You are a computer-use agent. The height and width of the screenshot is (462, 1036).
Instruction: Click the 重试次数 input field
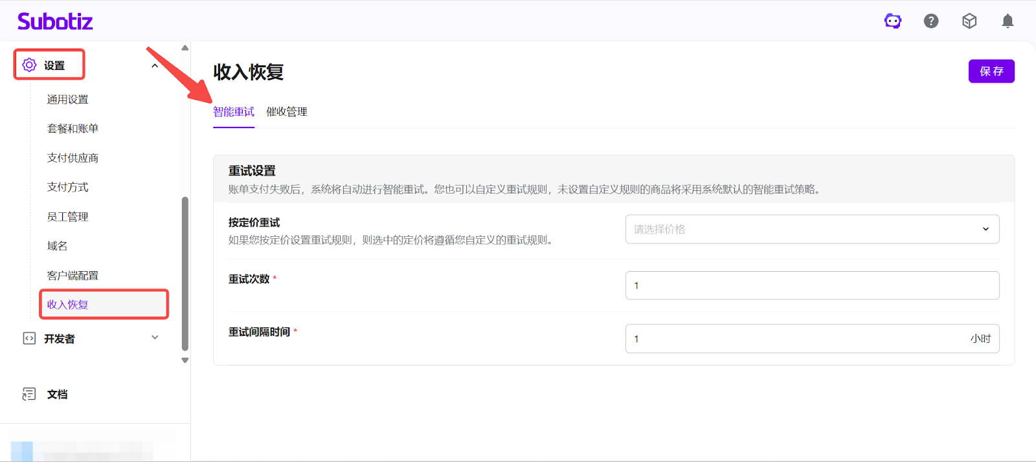pos(812,285)
